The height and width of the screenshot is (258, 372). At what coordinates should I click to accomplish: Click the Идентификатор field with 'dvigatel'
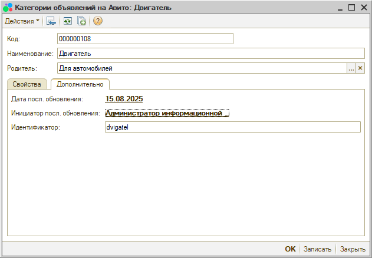[232, 127]
